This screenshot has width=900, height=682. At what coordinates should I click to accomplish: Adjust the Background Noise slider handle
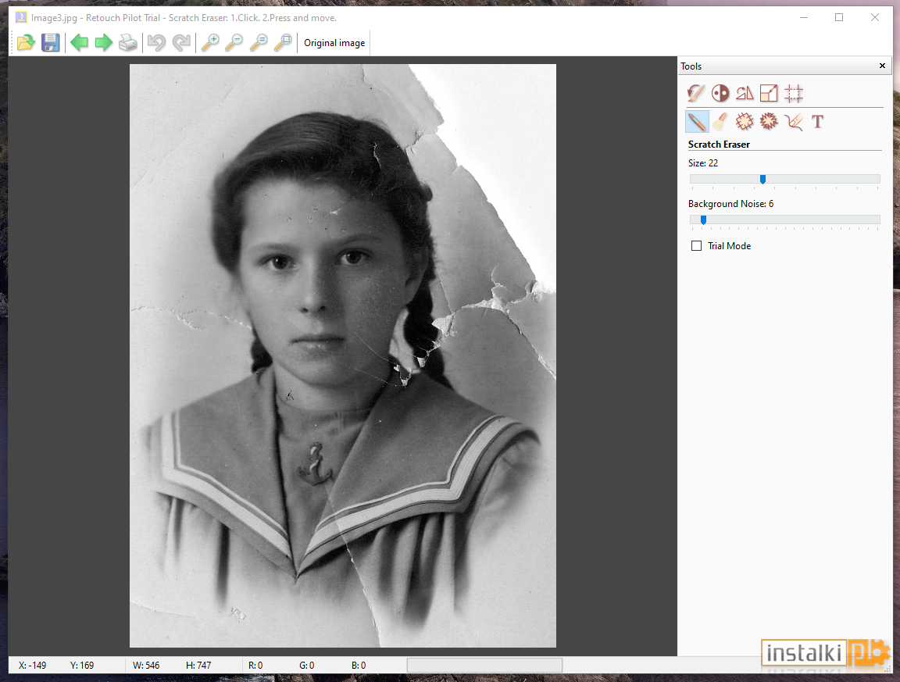pos(703,220)
